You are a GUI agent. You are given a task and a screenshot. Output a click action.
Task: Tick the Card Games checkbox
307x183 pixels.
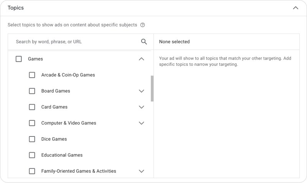[32, 107]
